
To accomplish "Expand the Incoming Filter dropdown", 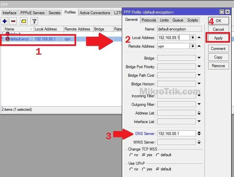I will point(199,96).
